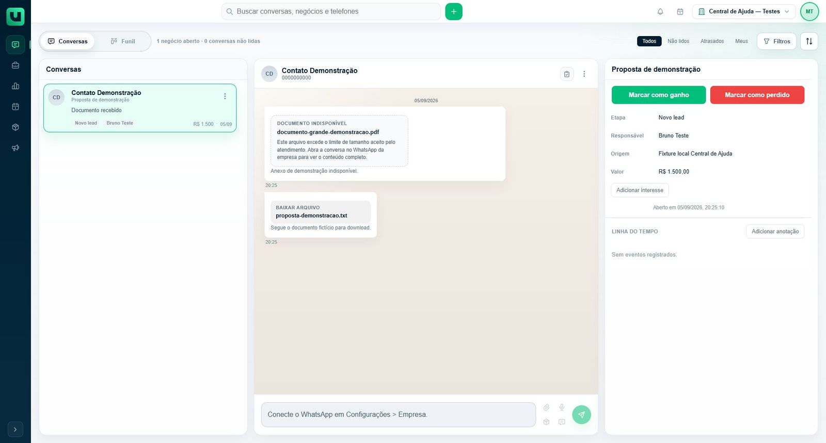
Task: Open the megaphone campaigns sidebar icon
Action: [15, 148]
